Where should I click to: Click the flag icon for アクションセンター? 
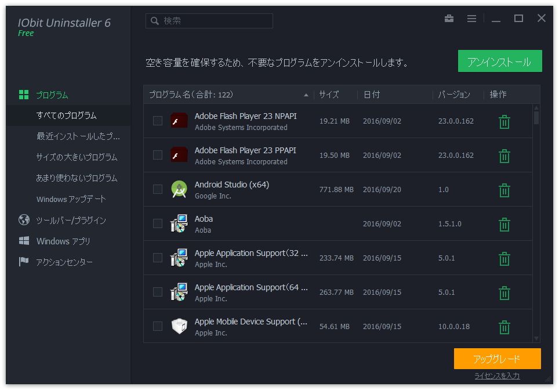pyautogui.click(x=24, y=262)
